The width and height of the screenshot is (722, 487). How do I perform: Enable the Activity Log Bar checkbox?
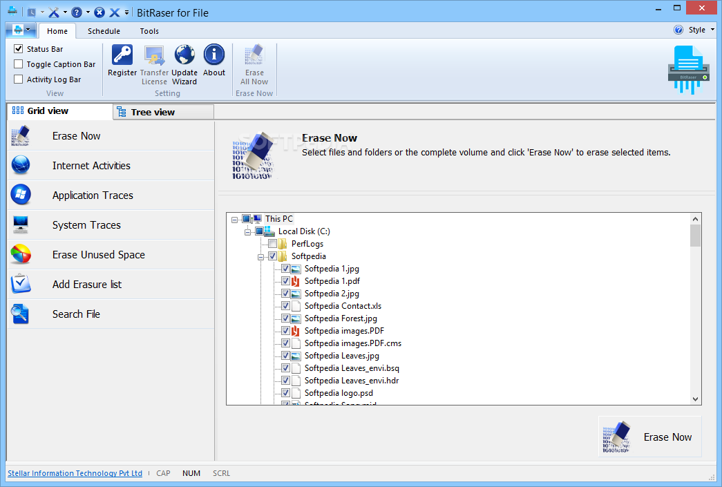[19, 79]
